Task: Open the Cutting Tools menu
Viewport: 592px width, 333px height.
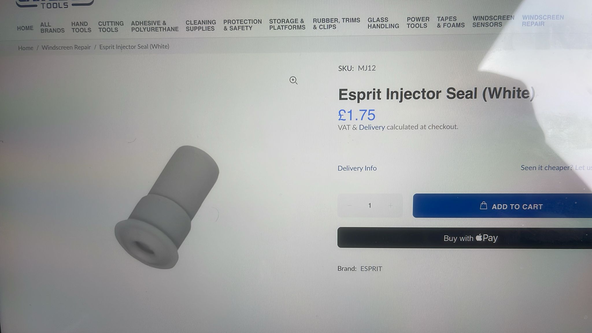Action: (x=111, y=27)
